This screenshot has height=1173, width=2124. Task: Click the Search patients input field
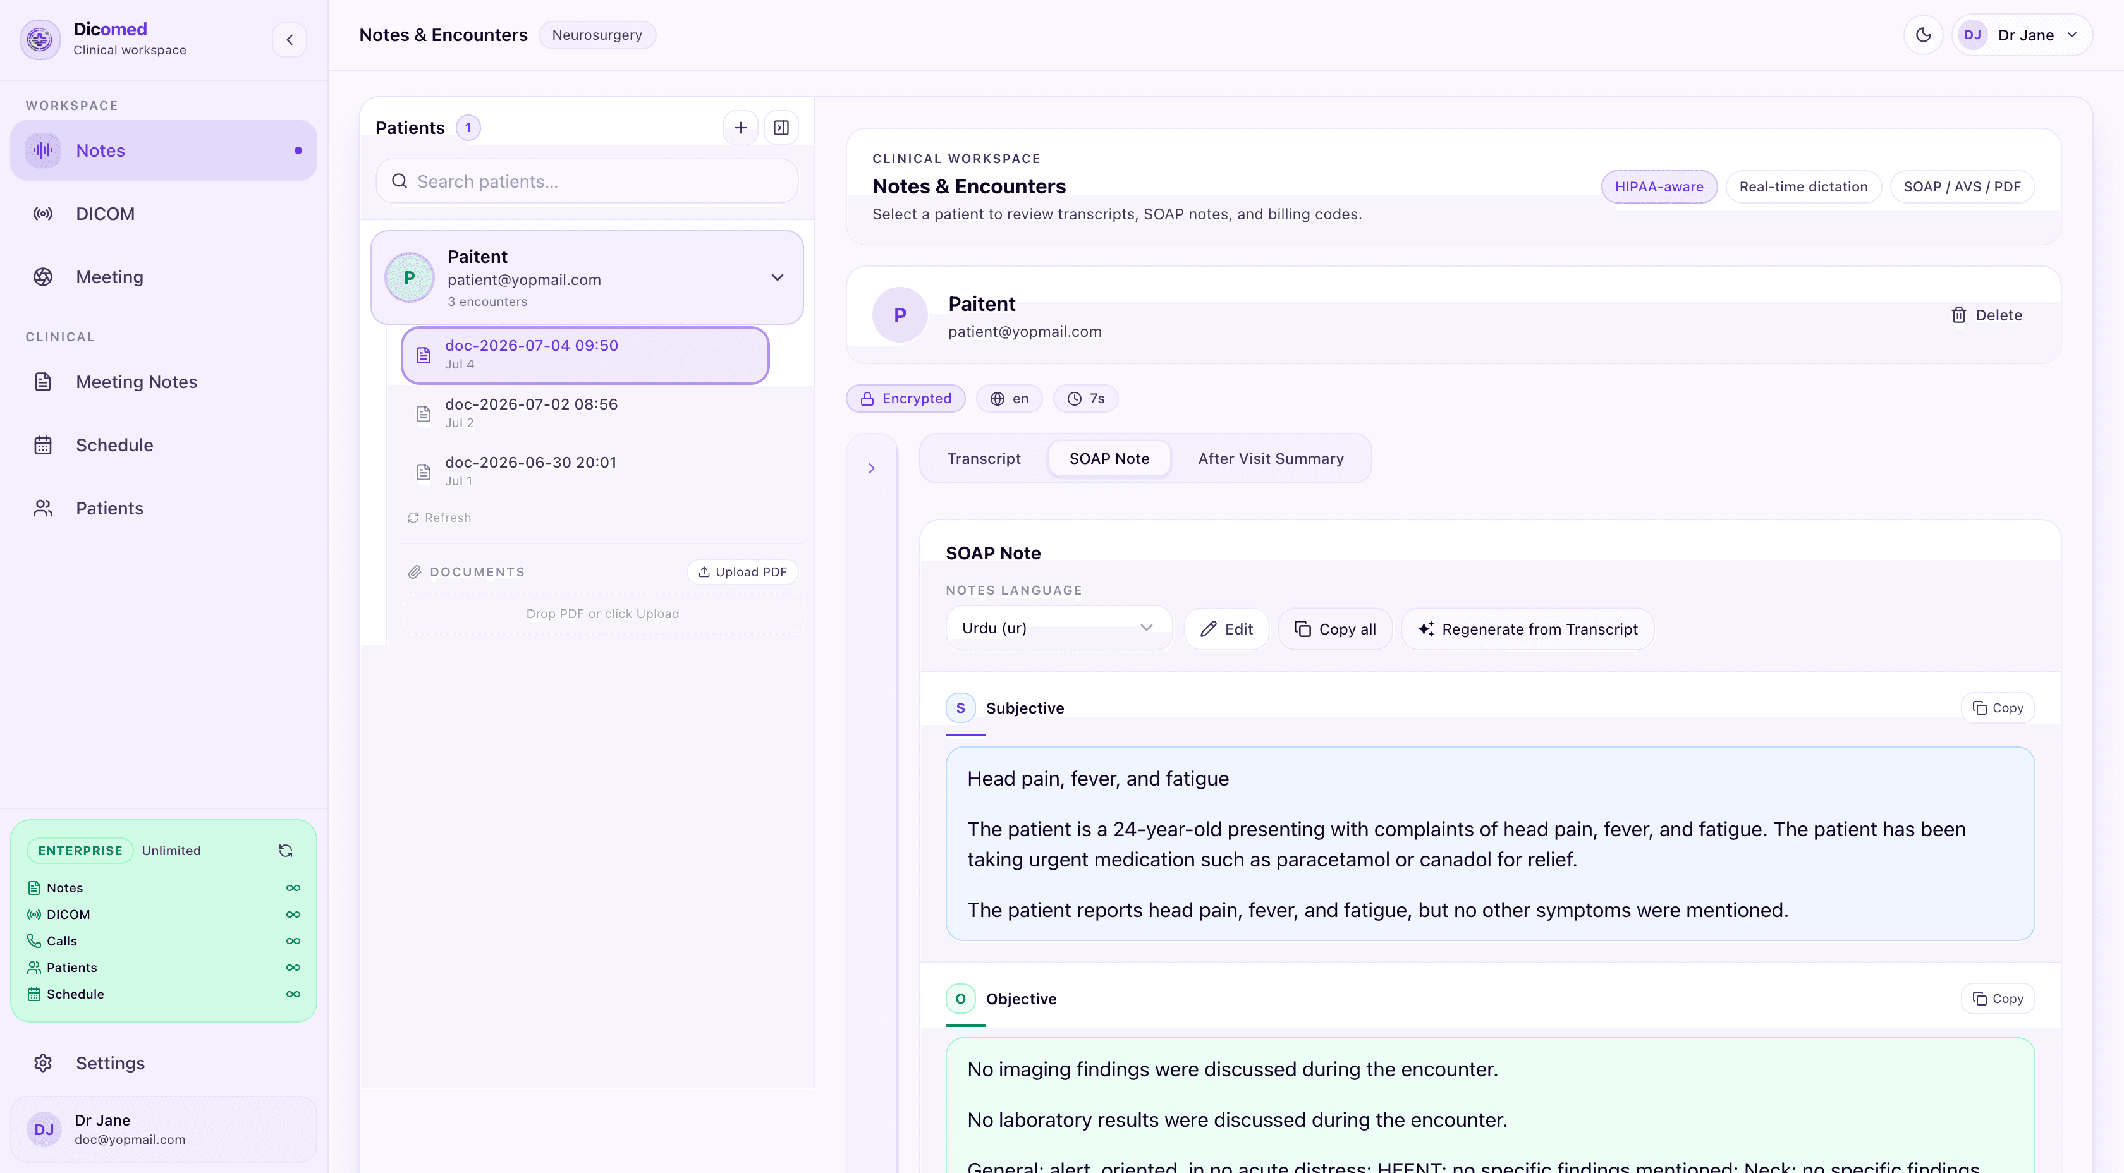[x=587, y=181]
